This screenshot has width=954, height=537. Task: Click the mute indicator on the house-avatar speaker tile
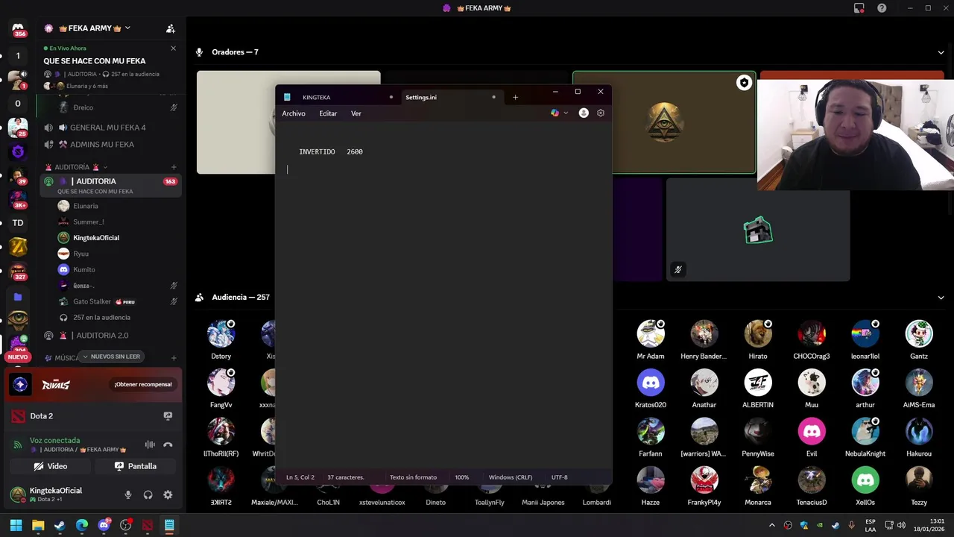pyautogui.click(x=677, y=269)
